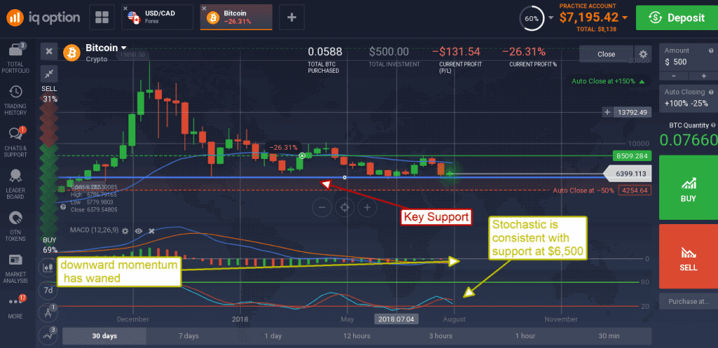Click the 60% progress circle

click(x=531, y=18)
